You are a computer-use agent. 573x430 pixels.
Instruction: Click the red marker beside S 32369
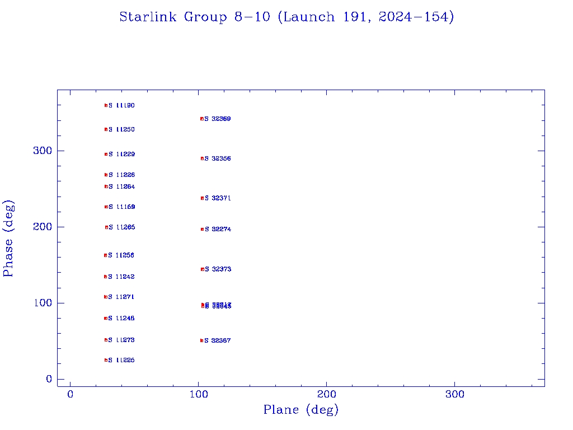pyautogui.click(x=201, y=119)
